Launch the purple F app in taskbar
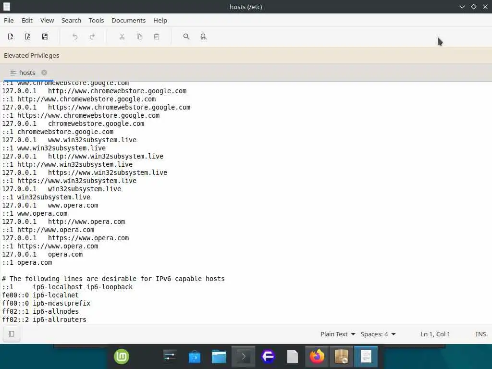492x369 pixels. [268, 357]
